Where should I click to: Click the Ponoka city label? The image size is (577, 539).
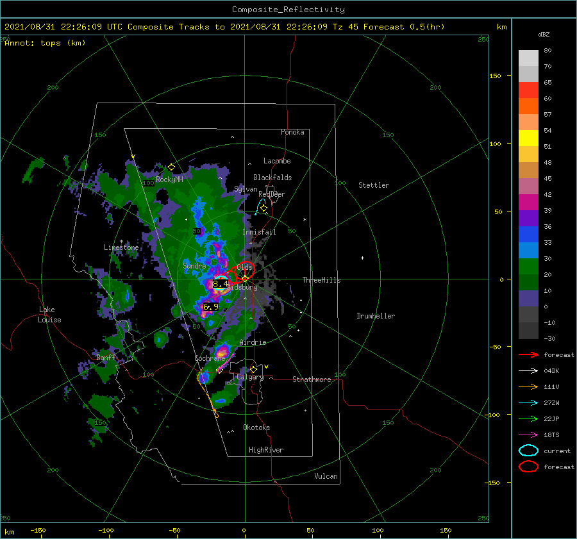click(292, 132)
